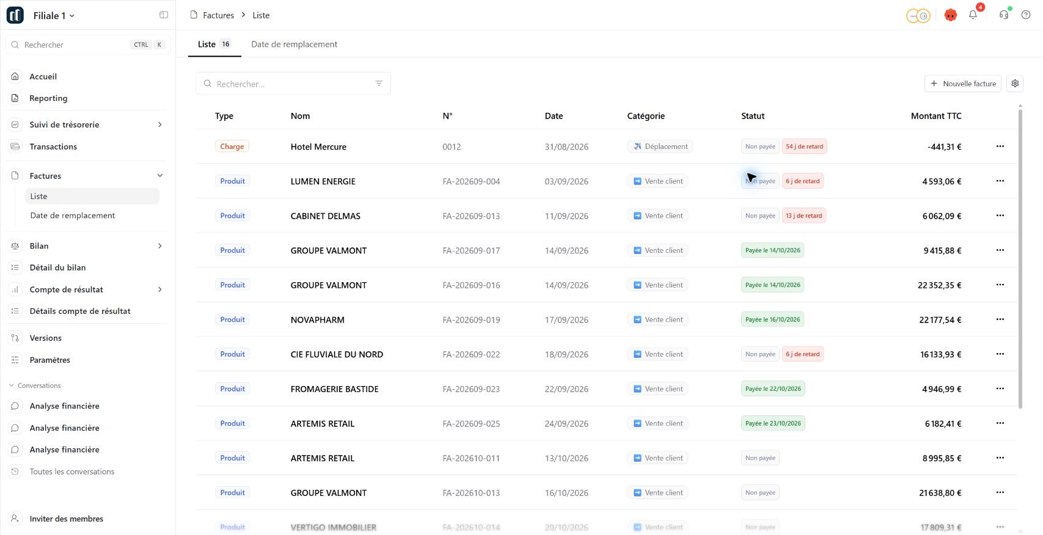The width and height of the screenshot is (1043, 535).
Task: Open row actions for CIE FLUVIALE DU NORD
Action: click(x=1000, y=354)
